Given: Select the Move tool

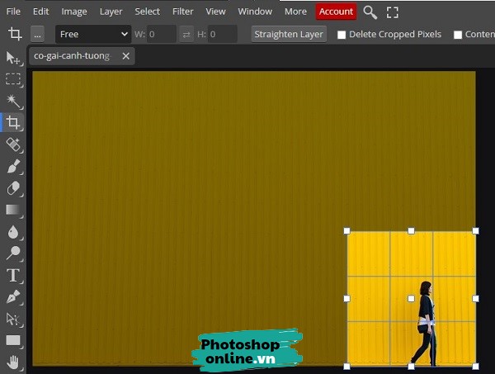Looking at the screenshot, I should (13, 58).
